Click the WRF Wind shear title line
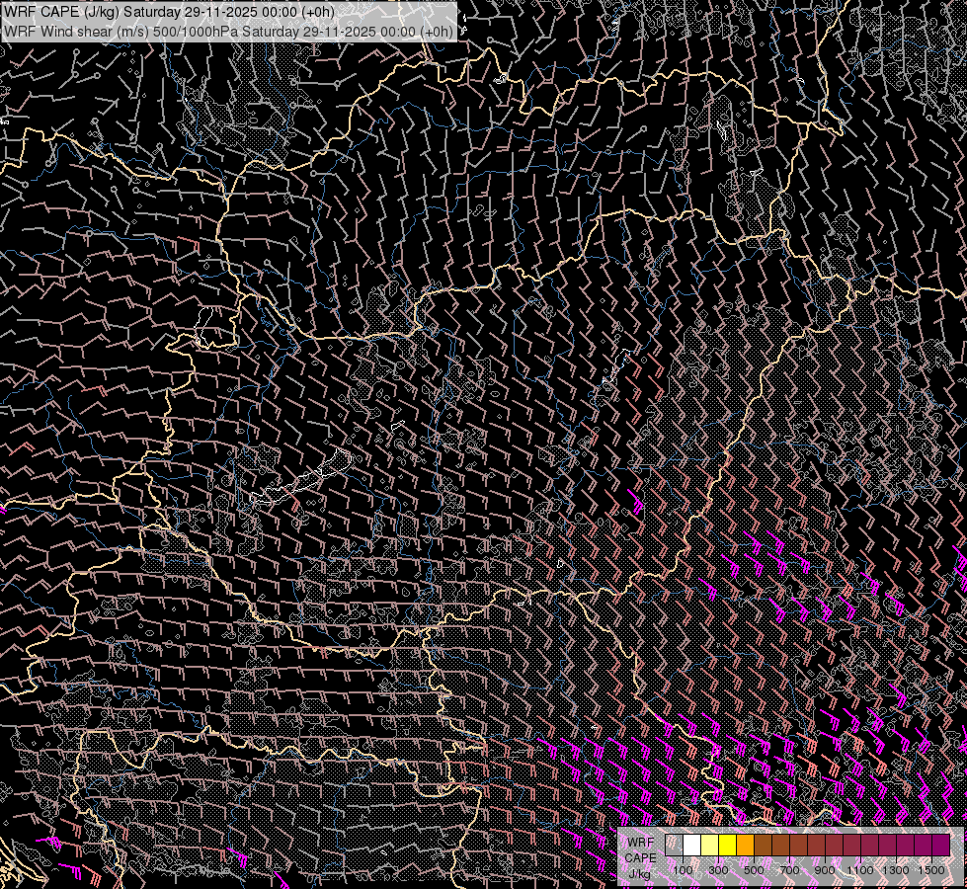Image resolution: width=967 pixels, height=889 pixels. click(229, 31)
